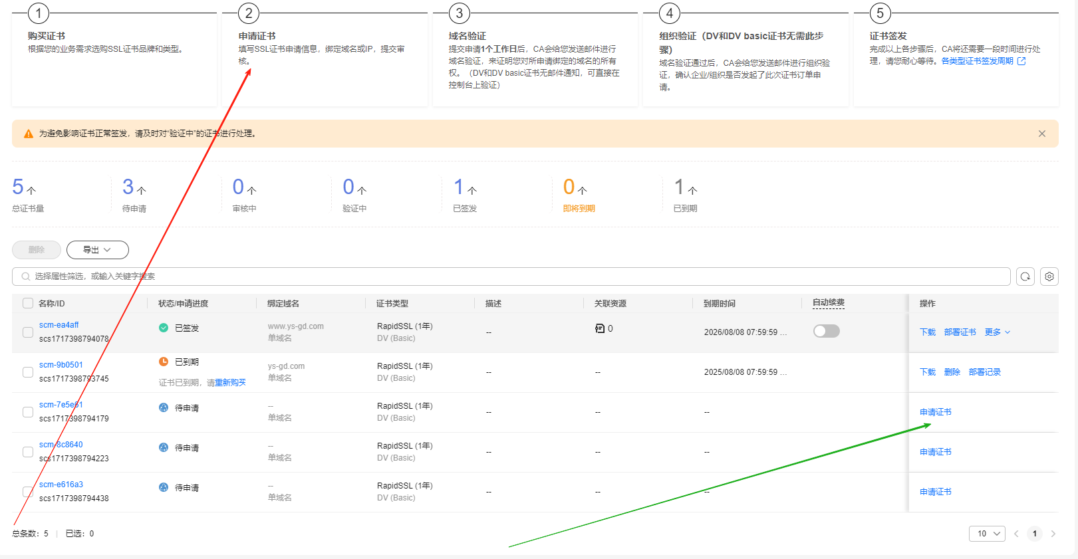Open 部署记录 for scm-9b0501

pyautogui.click(x=985, y=372)
